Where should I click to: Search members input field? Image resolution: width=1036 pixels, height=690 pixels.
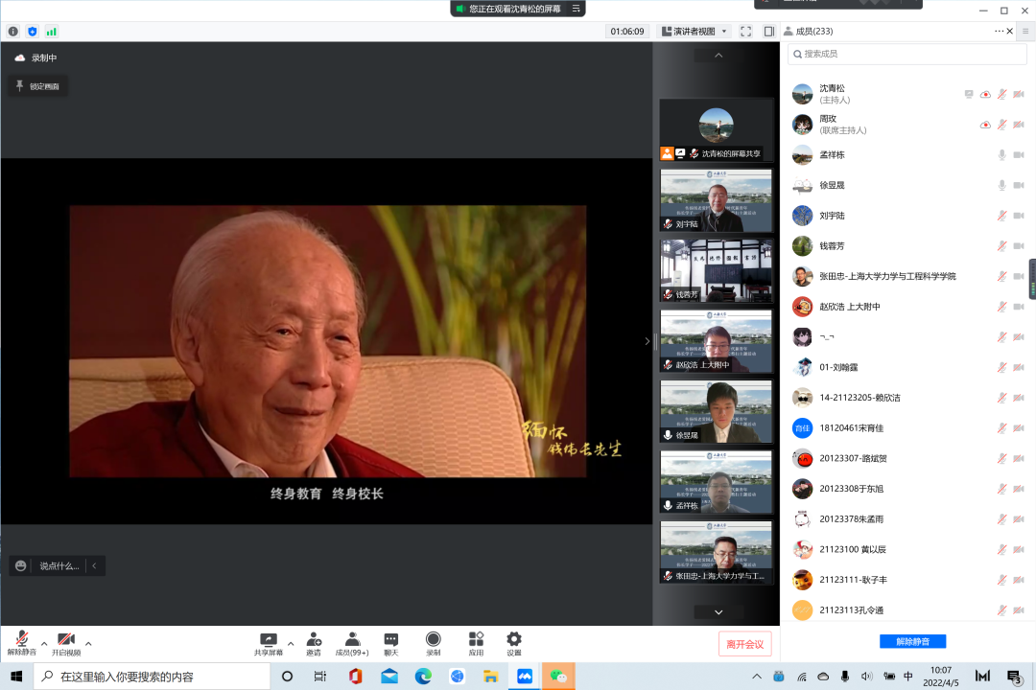(907, 54)
